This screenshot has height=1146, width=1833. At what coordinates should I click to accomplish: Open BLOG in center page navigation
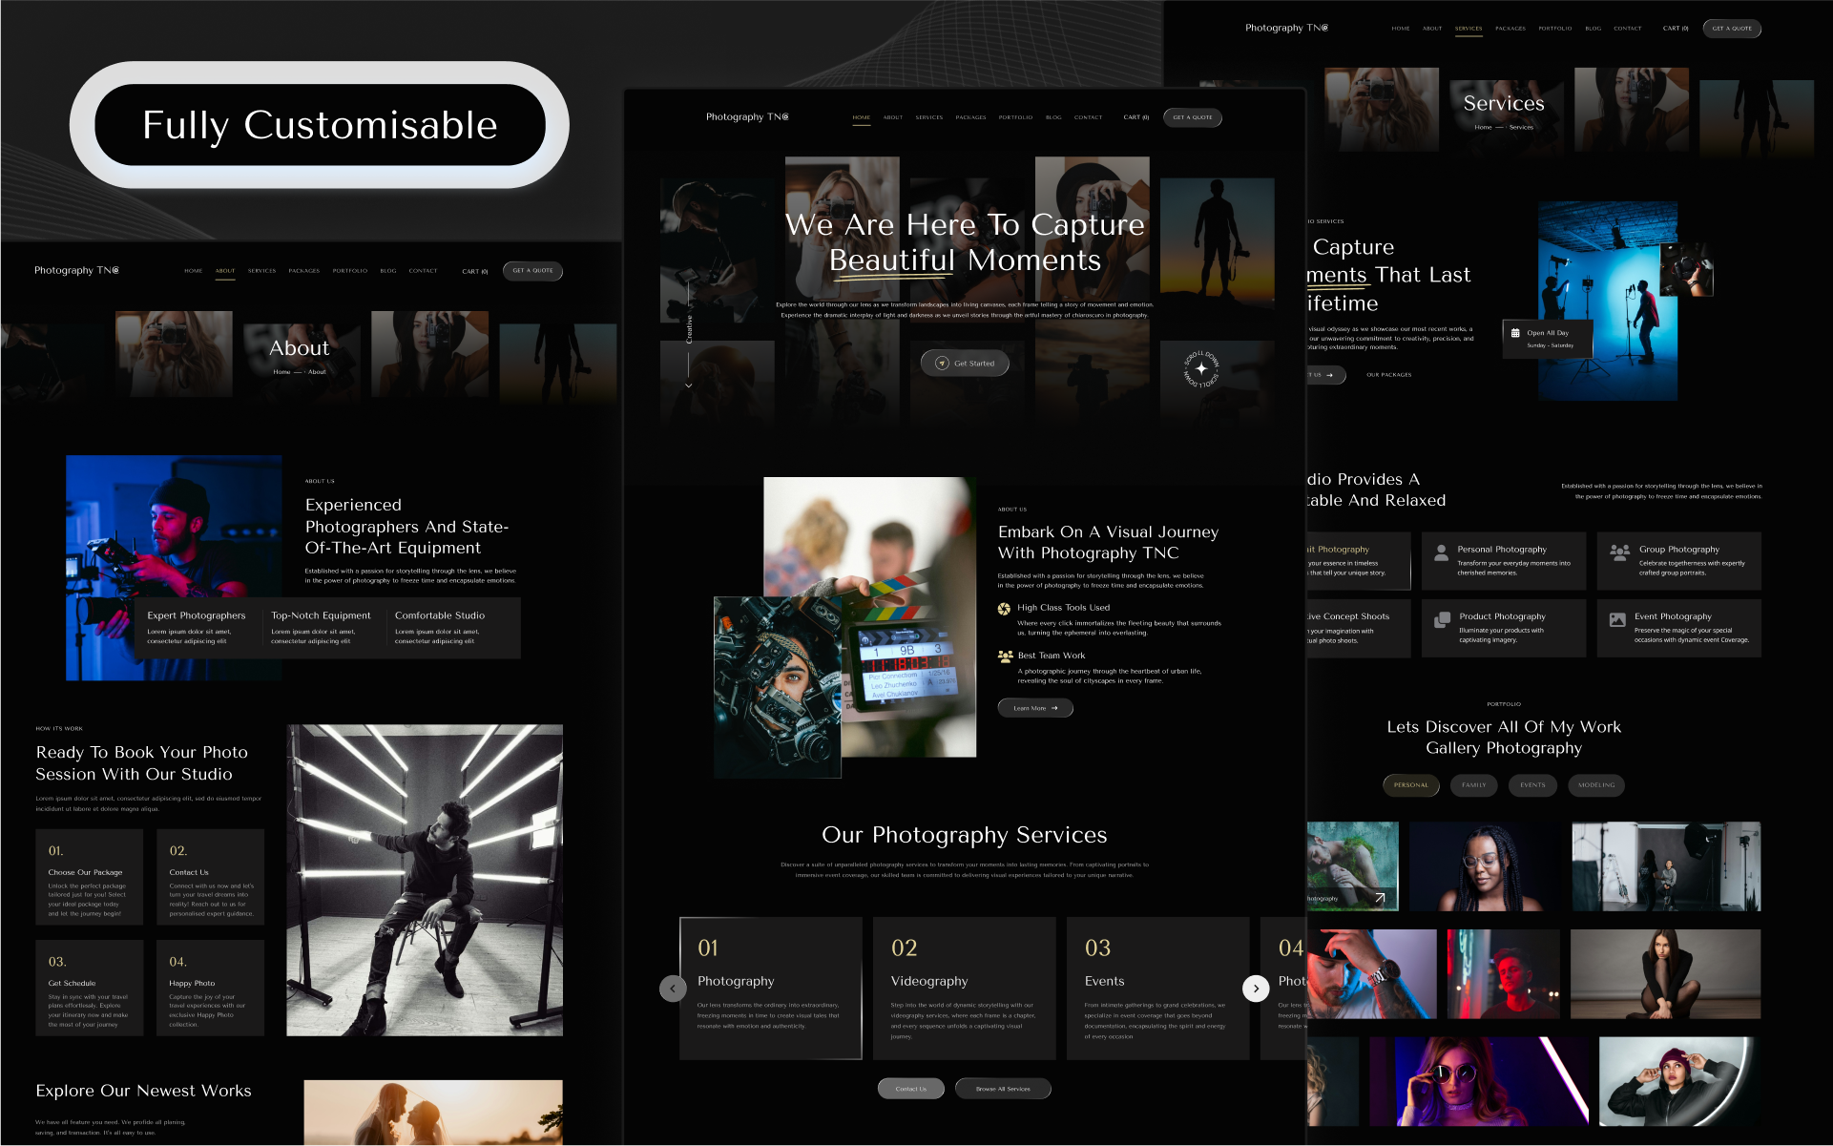point(1053,117)
